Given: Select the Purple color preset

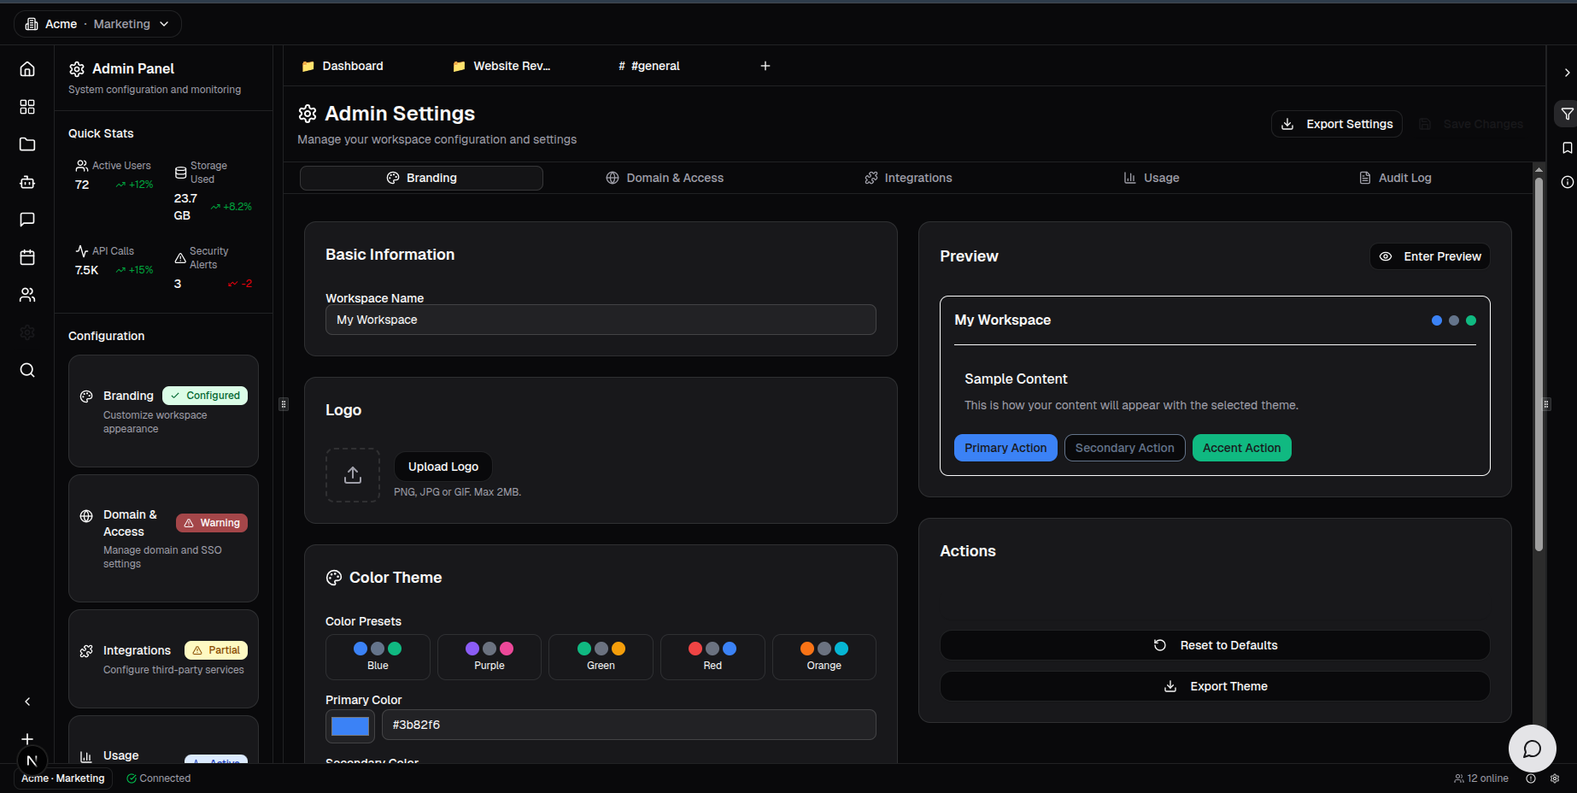Looking at the screenshot, I should pos(490,656).
